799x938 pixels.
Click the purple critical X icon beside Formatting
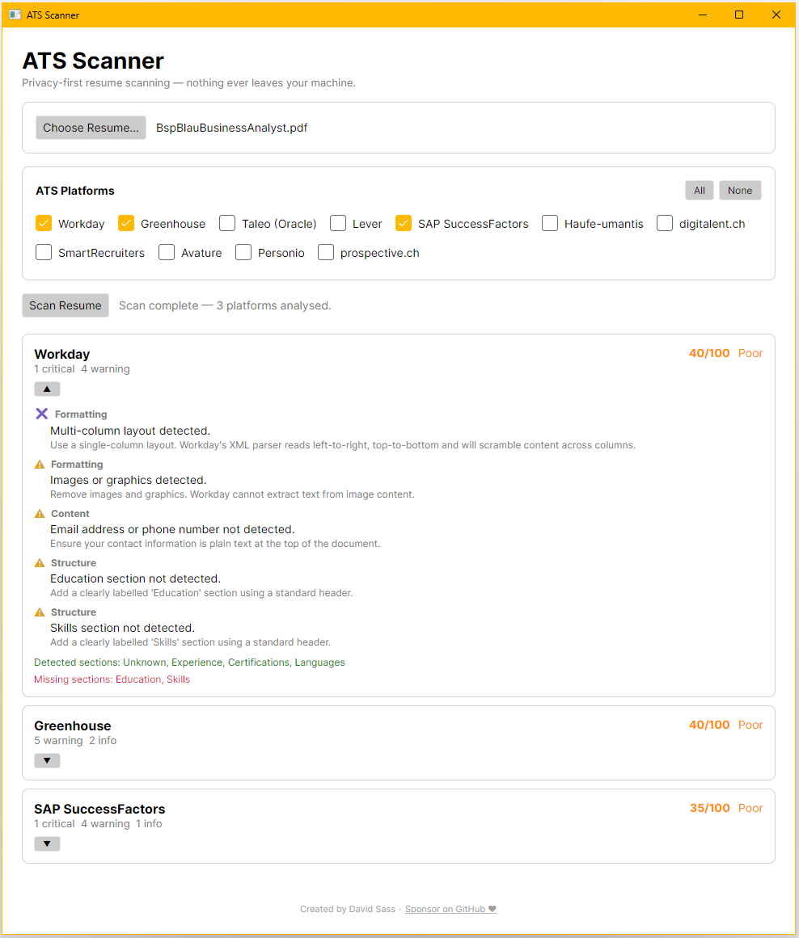(x=41, y=414)
